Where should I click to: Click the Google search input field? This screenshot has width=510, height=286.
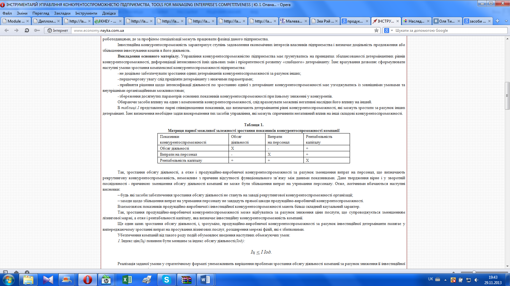[451, 31]
